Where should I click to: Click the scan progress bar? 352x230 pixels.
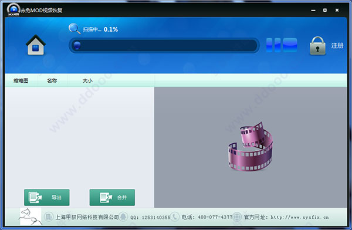click(x=164, y=46)
